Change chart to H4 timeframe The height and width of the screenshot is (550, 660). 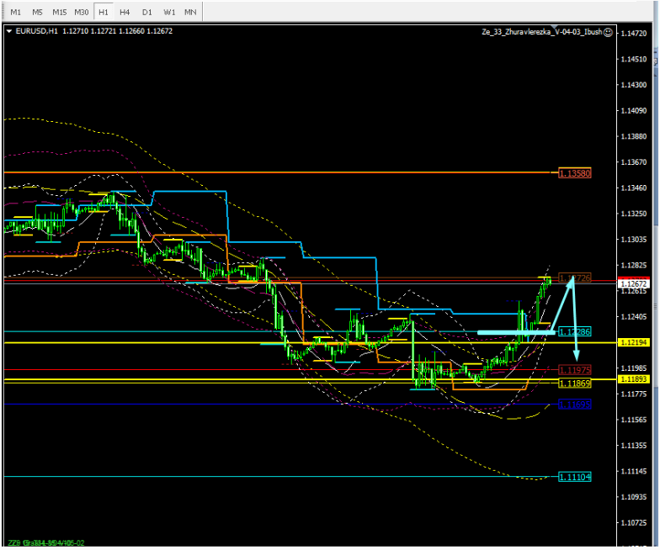tap(125, 12)
